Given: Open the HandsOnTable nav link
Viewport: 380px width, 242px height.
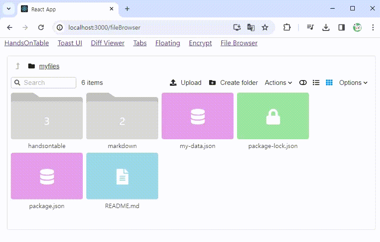Looking at the screenshot, I should pyautogui.click(x=27, y=43).
